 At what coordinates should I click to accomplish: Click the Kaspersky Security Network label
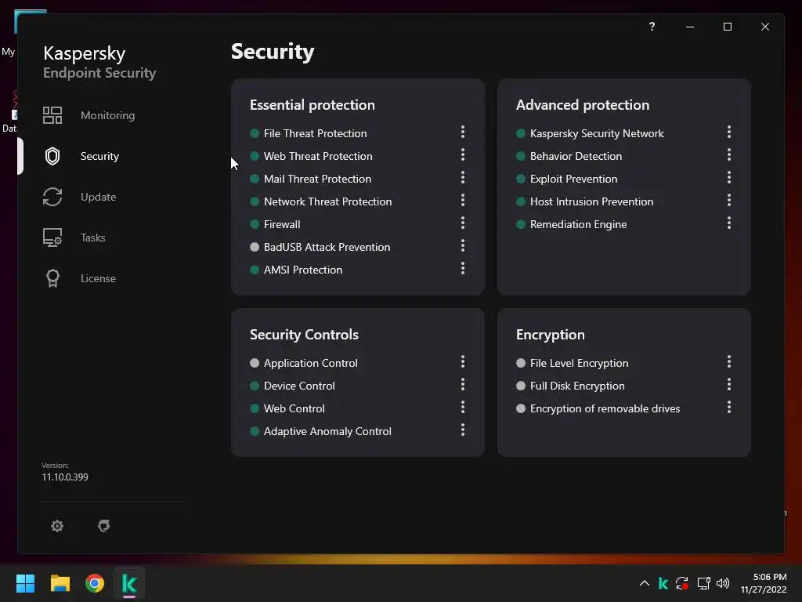597,133
